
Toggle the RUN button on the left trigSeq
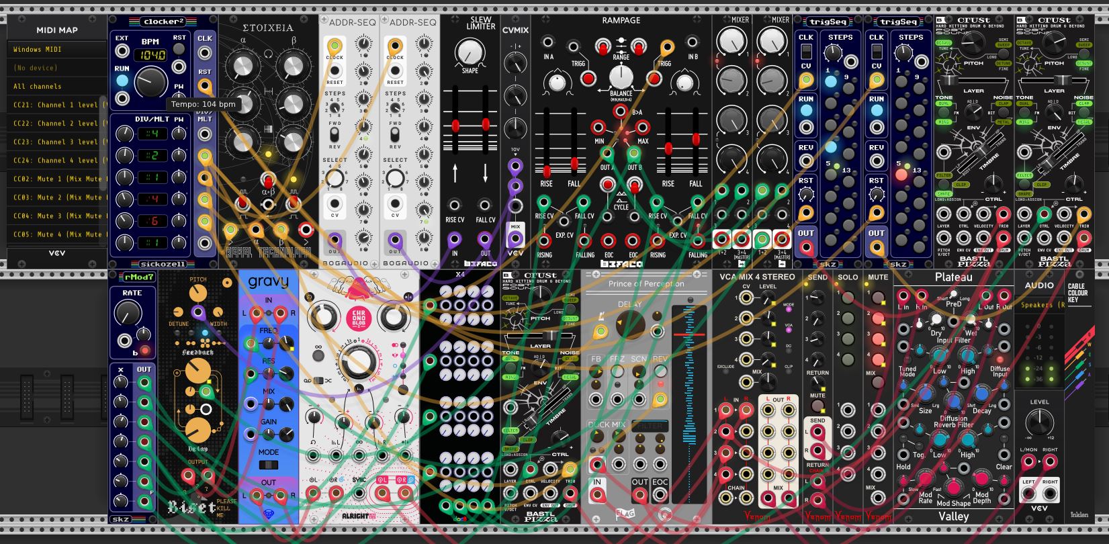[x=806, y=111]
